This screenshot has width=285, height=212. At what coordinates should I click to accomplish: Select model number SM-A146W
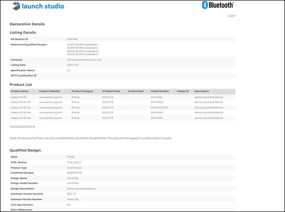[x=157, y=112]
